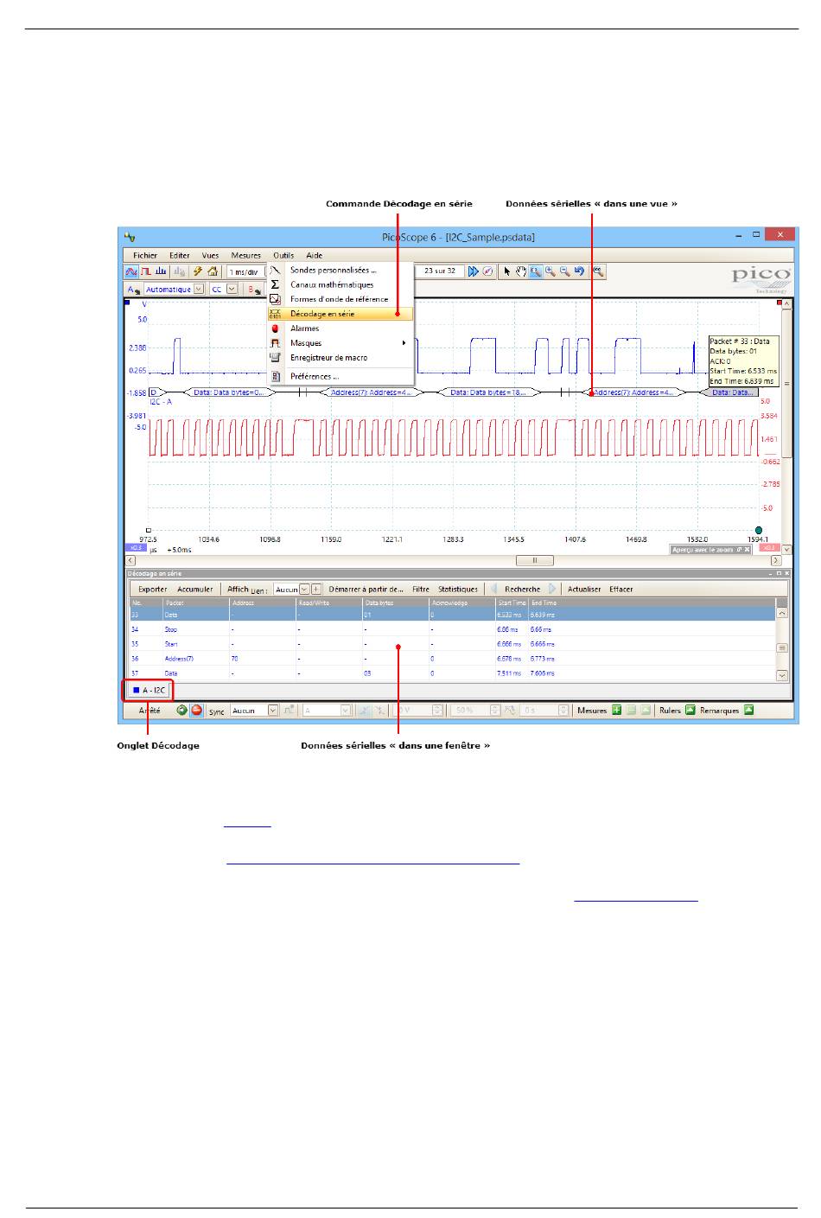Screen dimensions: 821x1218
Task: Click the Effacer button
Action: tap(621, 590)
